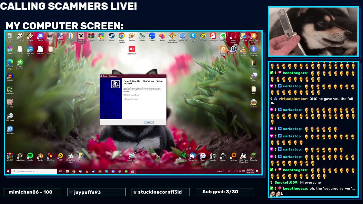The height and width of the screenshot is (204, 363).
Task: Select the Microsoft Edge desktop shortcut
Action: pyautogui.click(x=10, y=65)
